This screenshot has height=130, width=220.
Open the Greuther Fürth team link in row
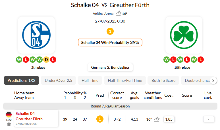(29, 119)
